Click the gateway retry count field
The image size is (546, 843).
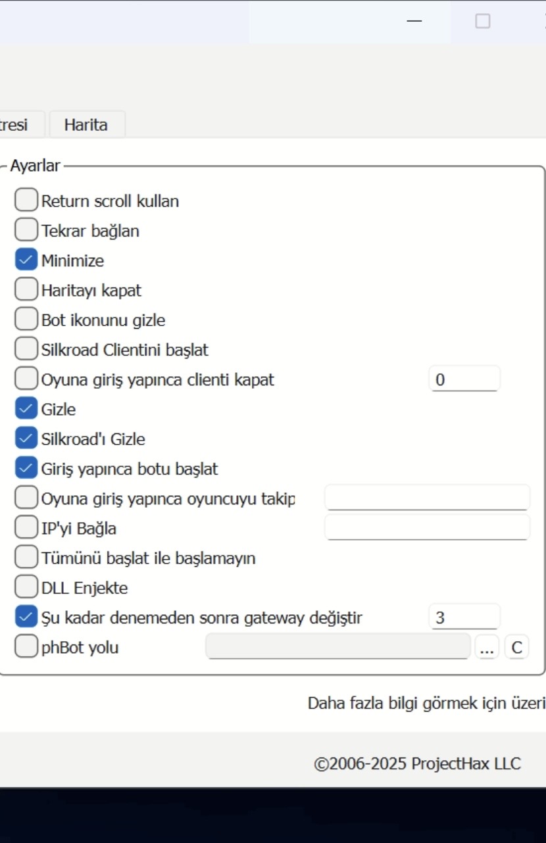point(464,617)
